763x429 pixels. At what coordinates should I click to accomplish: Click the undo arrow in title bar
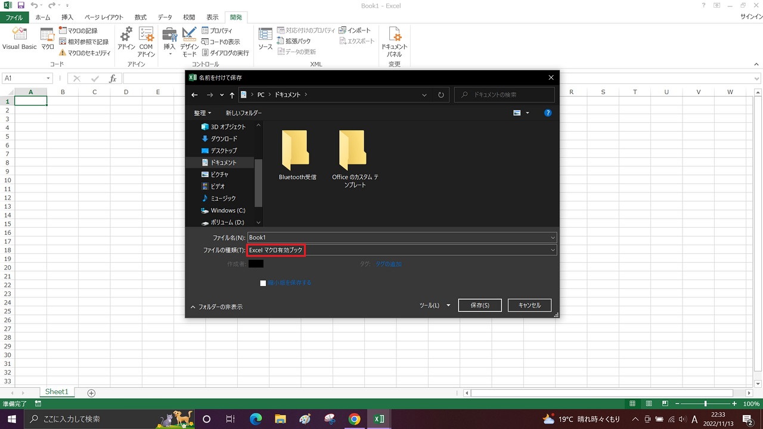pos(35,5)
